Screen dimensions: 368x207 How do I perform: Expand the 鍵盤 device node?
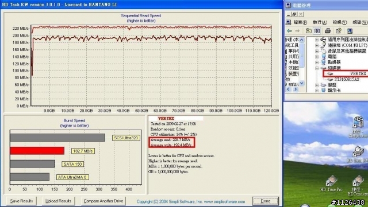pyautogui.click(x=317, y=85)
